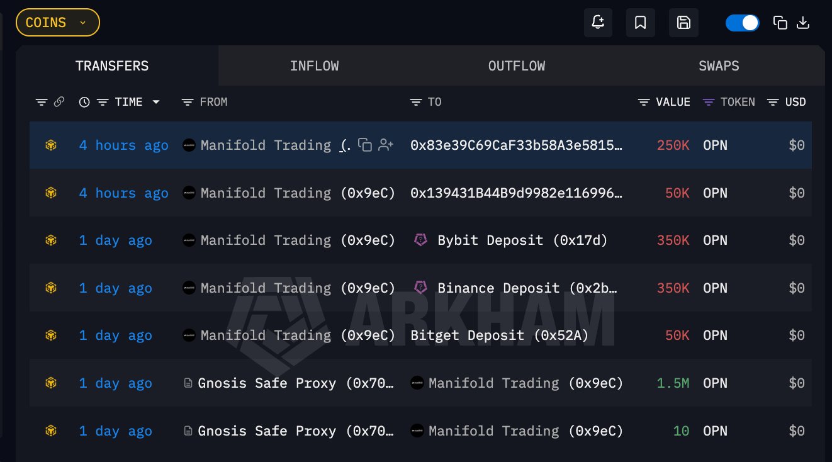Open Manifold Trading sender on the 250K row
The width and height of the screenshot is (832, 462).
pos(266,145)
